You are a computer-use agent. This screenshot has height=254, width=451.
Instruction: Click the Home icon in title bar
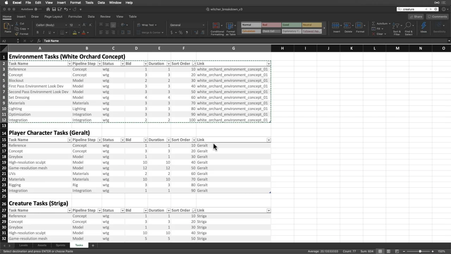pos(48,9)
